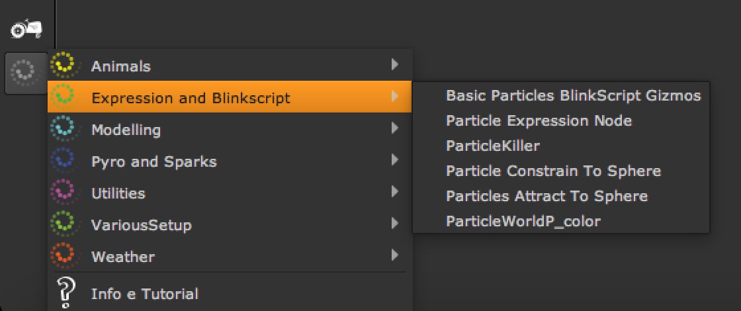
Task: Click the blue Pyro and Sparks icon
Action: pos(65,160)
